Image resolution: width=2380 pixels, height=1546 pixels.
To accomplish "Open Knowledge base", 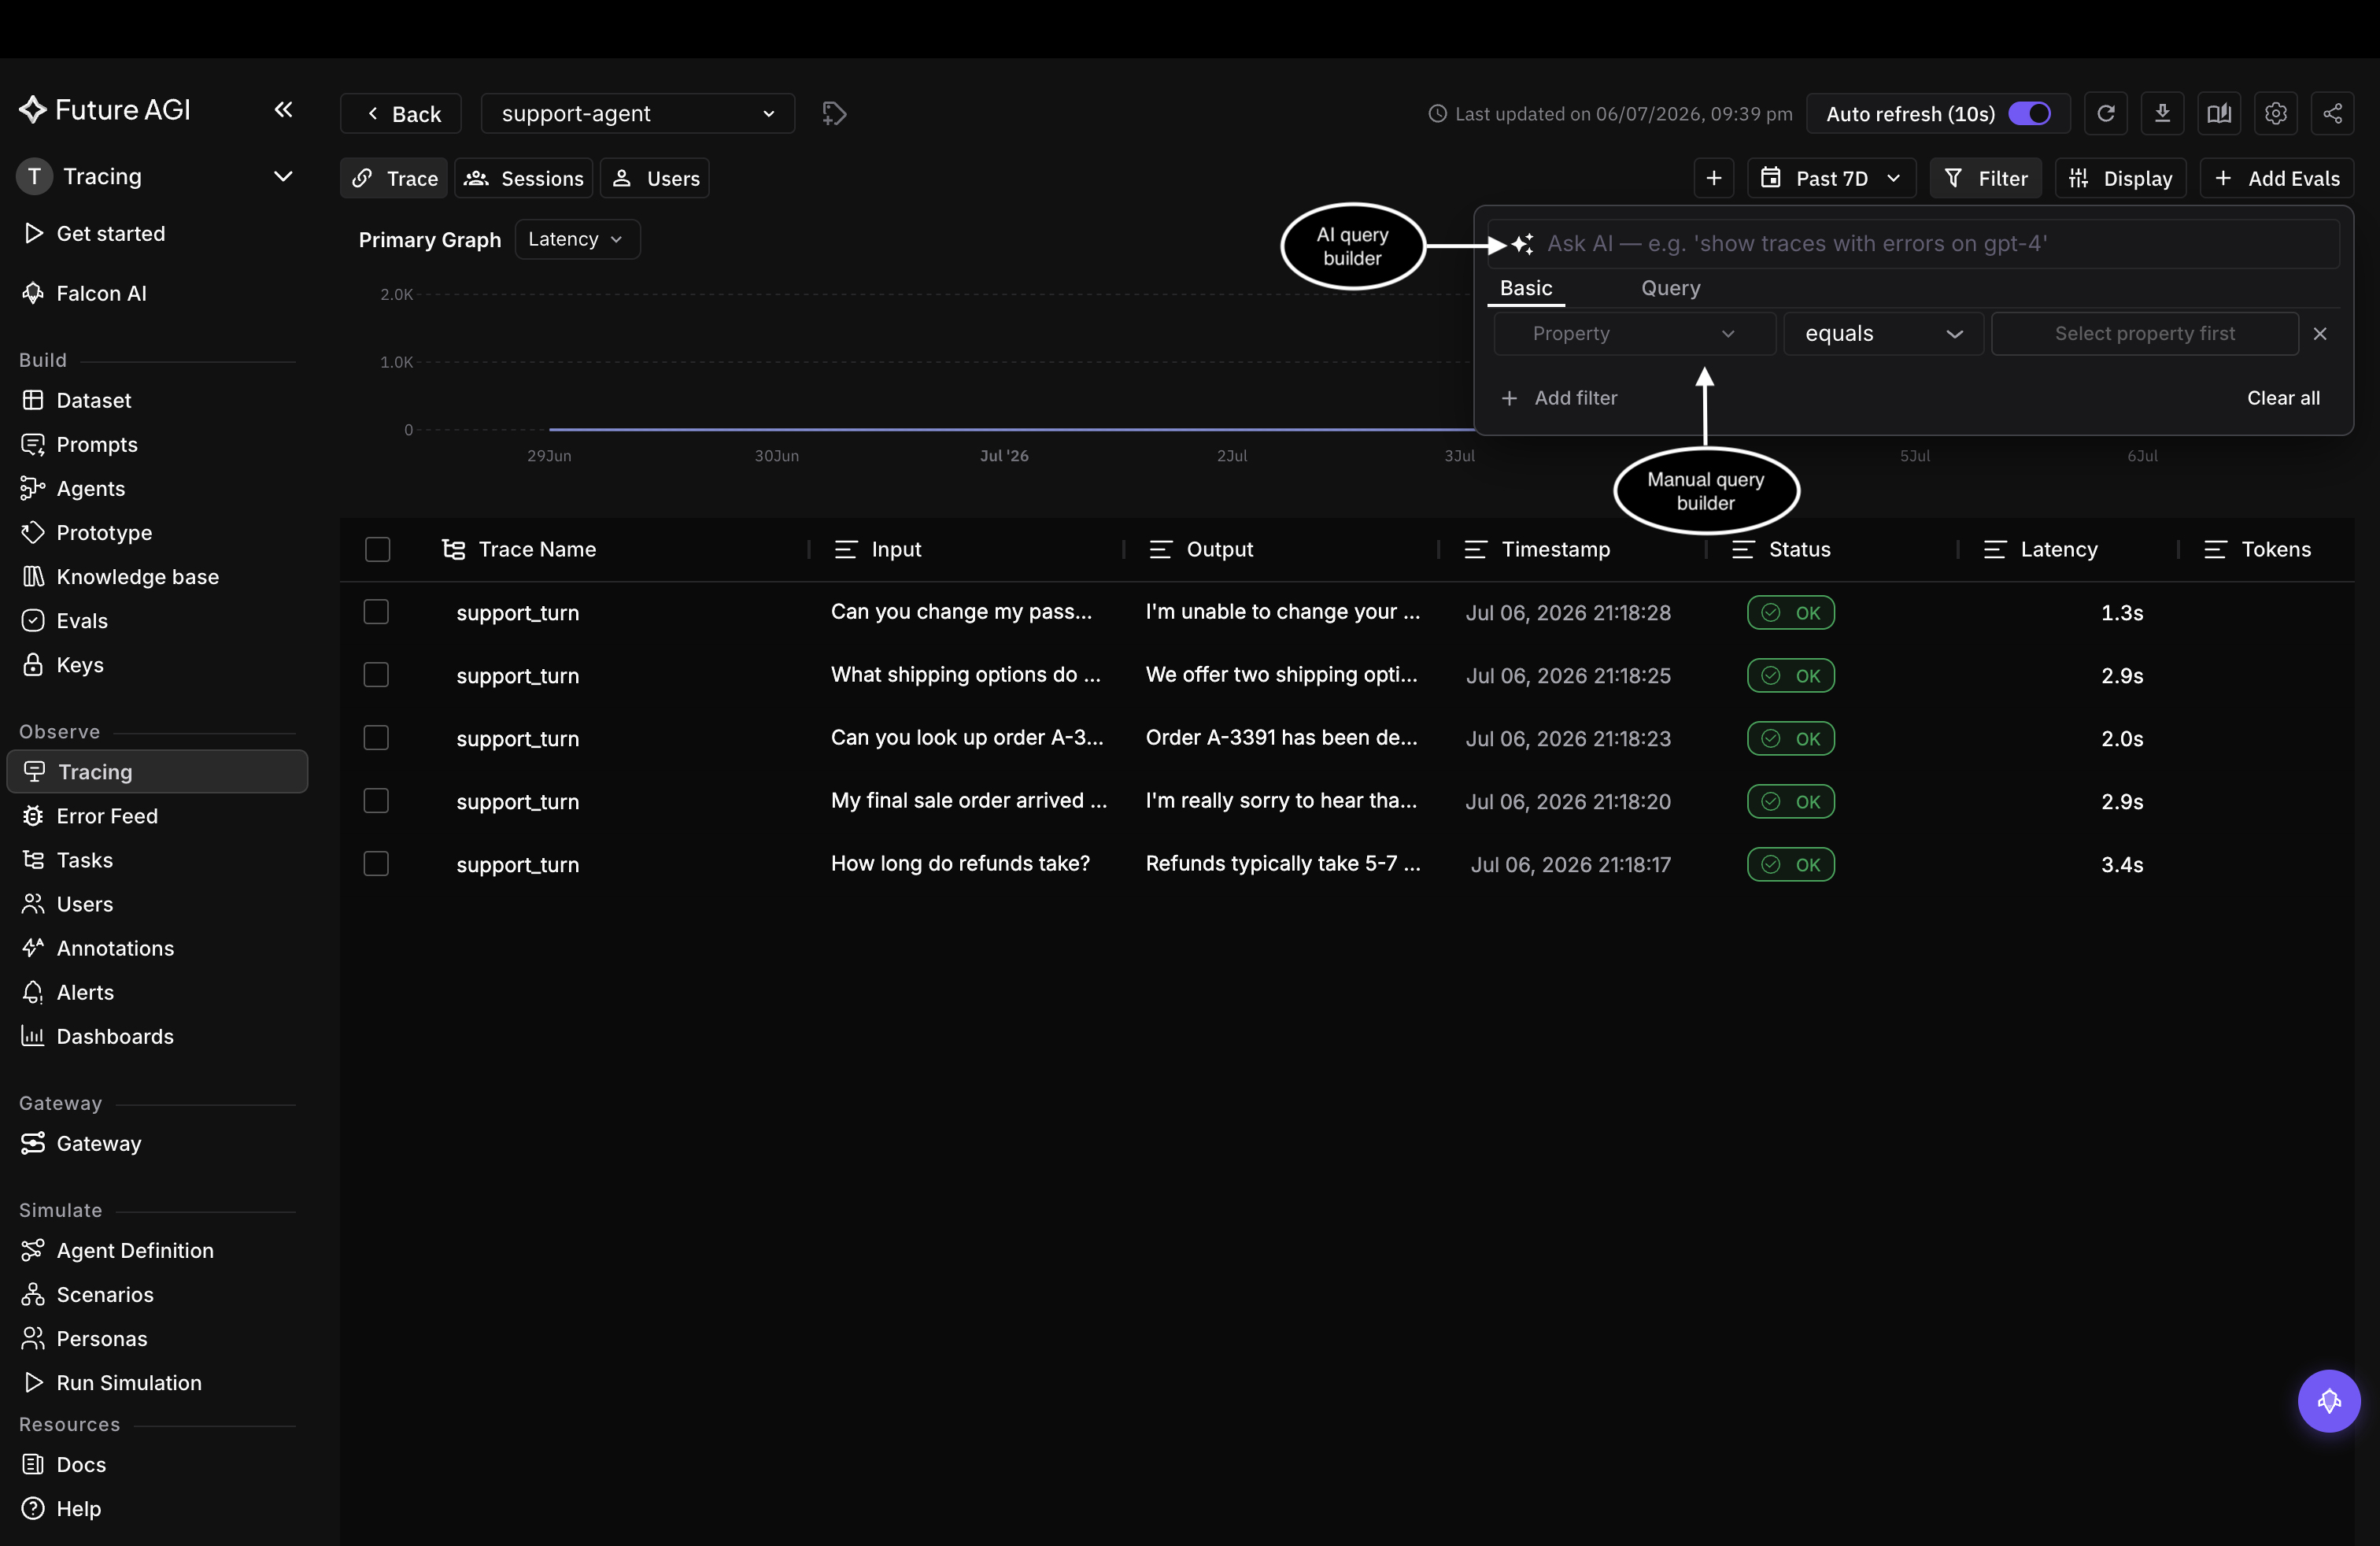I will click(137, 576).
